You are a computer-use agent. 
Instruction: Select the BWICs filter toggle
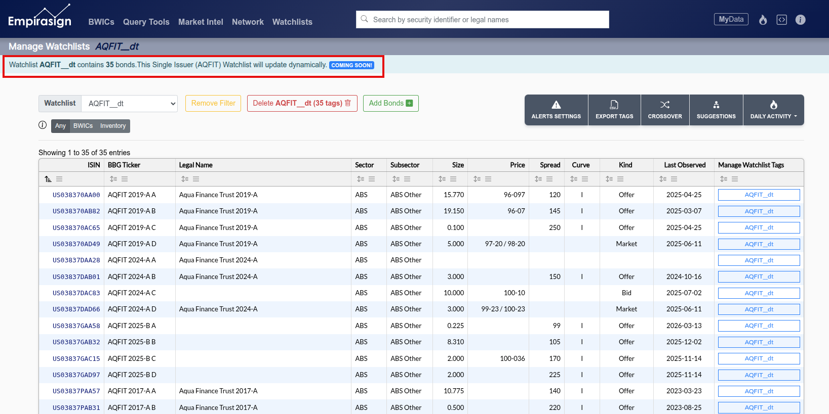tap(83, 126)
